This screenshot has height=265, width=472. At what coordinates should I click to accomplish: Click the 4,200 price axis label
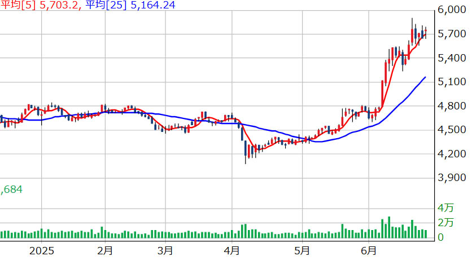pos(452,153)
